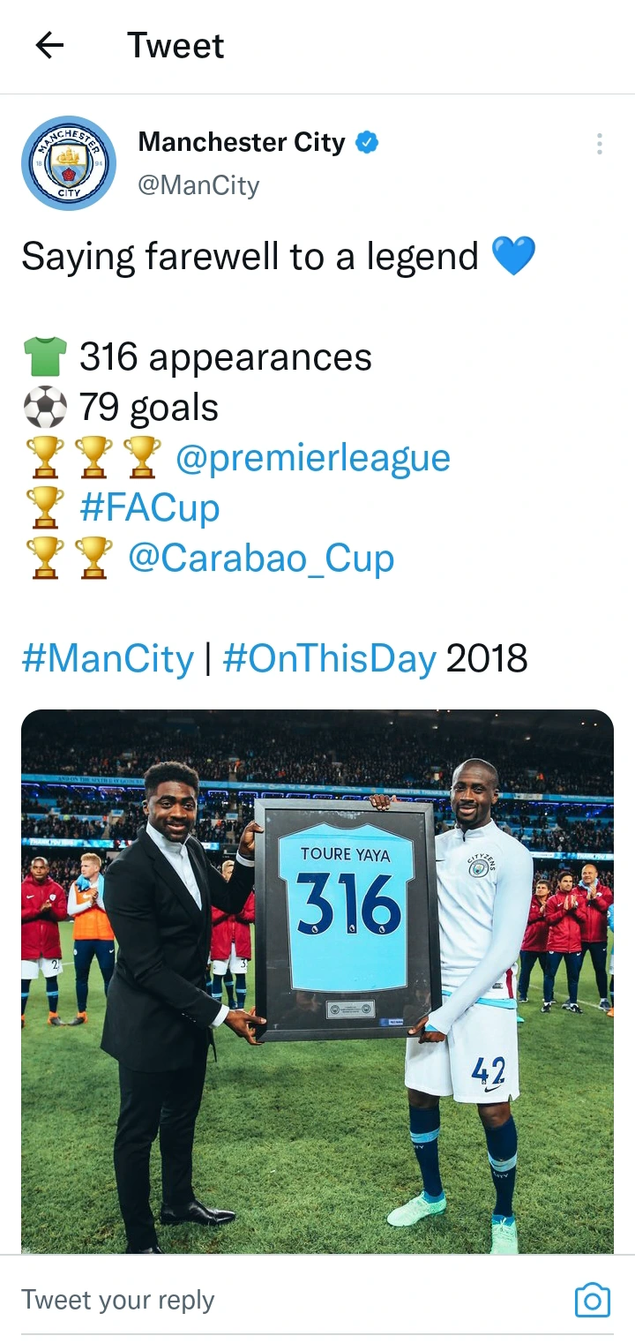Screen dimensions: 635x1343
Task: Tap the Manchester City display name
Action: coord(242,142)
